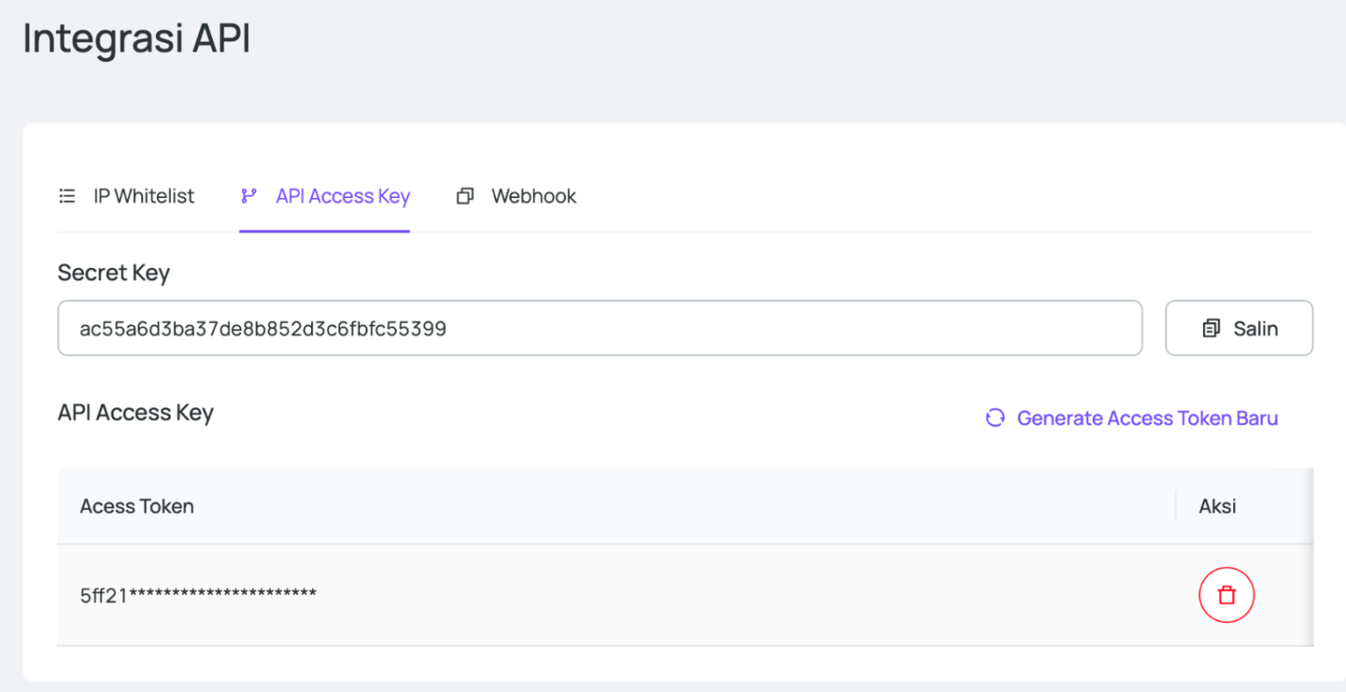The width and height of the screenshot is (1346, 692).
Task: Click the copy icon inside Salin button
Action: tap(1211, 328)
